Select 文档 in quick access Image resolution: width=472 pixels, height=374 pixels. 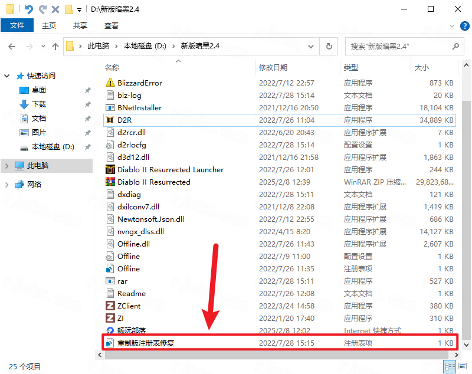39,118
